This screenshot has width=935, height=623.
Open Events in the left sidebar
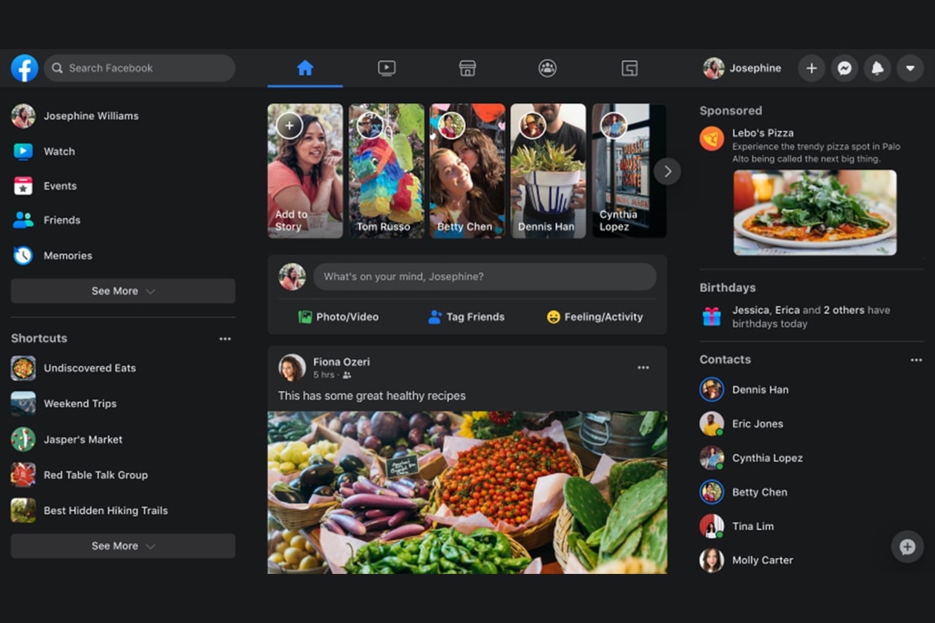click(59, 186)
